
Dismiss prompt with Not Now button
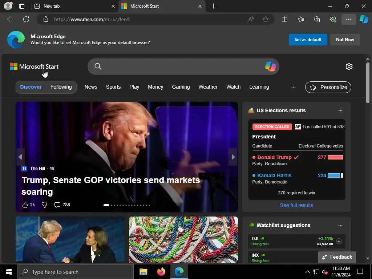pyautogui.click(x=345, y=40)
